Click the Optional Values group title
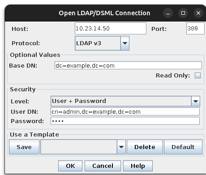Image resolution: width=206 pixels, height=175 pixels. pyautogui.click(x=35, y=55)
